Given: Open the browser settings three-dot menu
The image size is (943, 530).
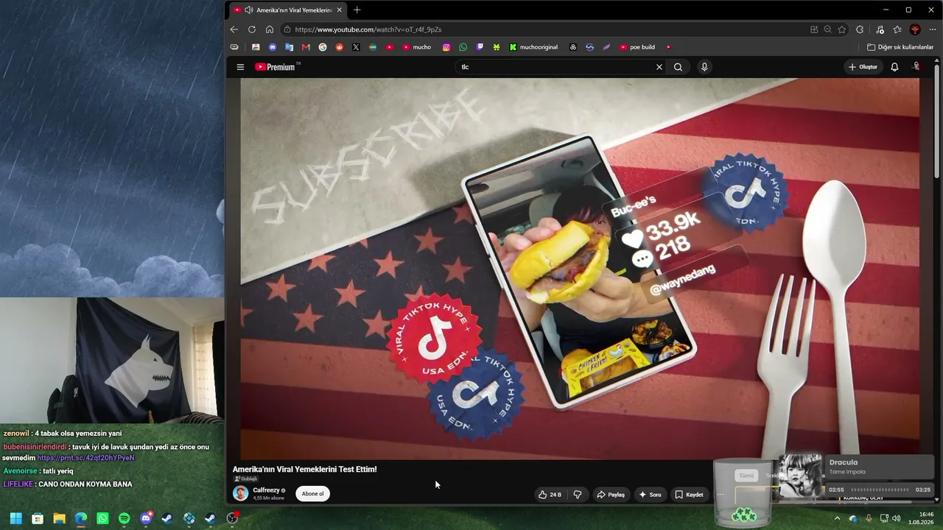Looking at the screenshot, I should 933,29.
